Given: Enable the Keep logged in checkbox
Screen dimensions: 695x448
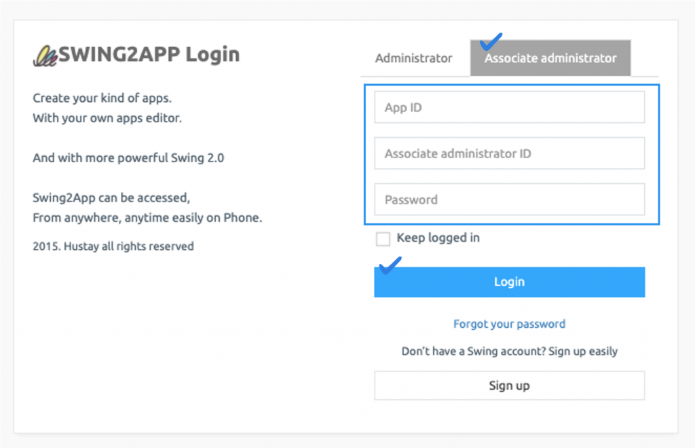Looking at the screenshot, I should pyautogui.click(x=383, y=238).
